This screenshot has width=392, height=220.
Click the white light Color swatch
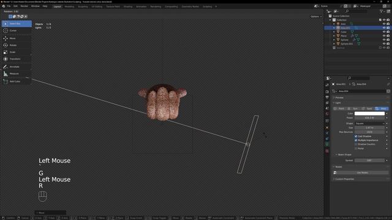(x=369, y=114)
